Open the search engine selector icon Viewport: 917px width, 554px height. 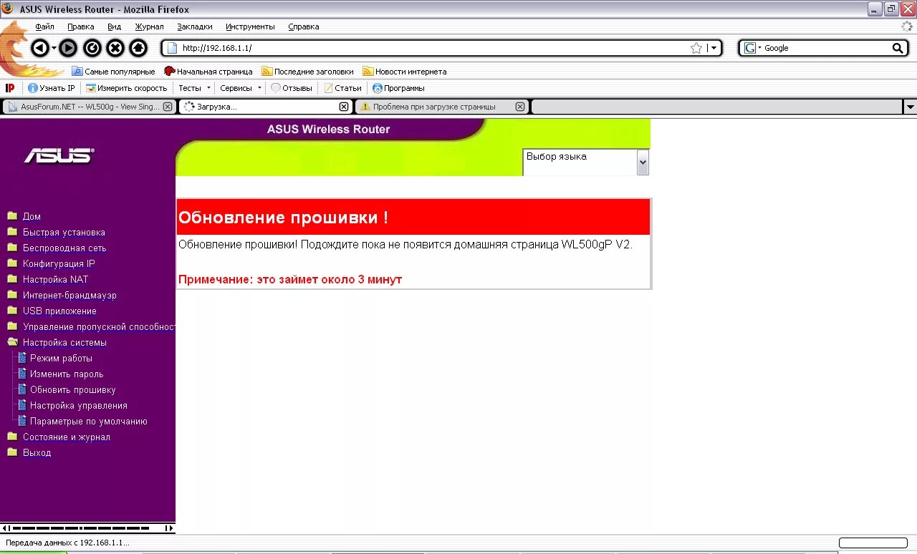pos(752,48)
